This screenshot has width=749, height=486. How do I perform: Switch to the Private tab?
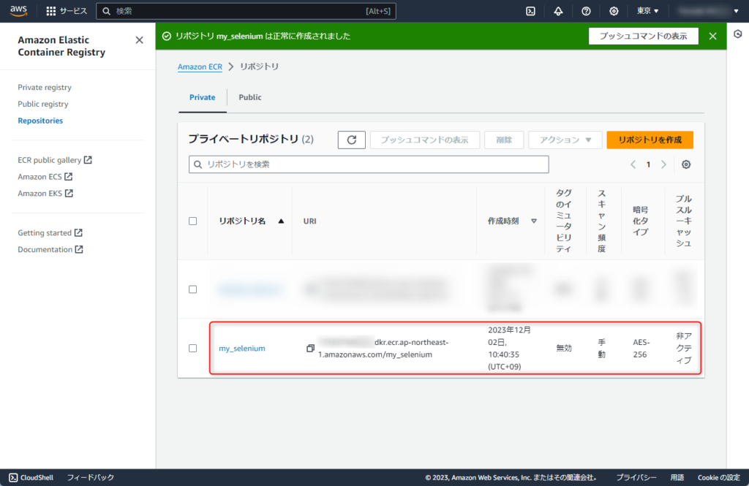tap(203, 97)
